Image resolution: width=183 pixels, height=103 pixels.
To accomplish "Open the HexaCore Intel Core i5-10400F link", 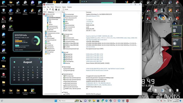I will click(99, 36).
